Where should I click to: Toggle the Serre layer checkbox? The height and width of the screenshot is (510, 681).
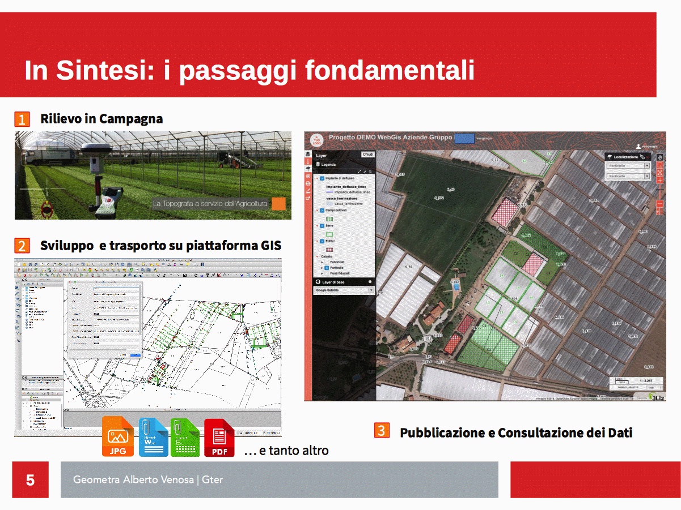[x=322, y=226]
